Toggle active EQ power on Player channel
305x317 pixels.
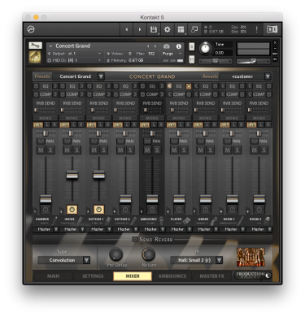pyautogui.click(x=189, y=86)
